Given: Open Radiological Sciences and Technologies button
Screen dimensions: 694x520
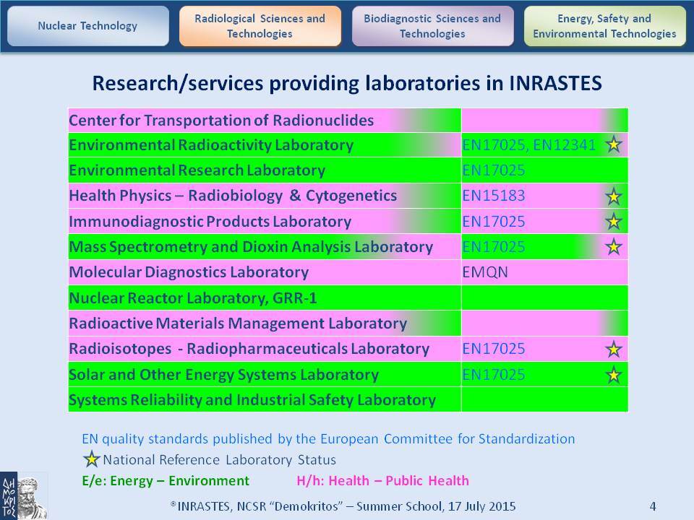Looking at the screenshot, I should (x=260, y=26).
